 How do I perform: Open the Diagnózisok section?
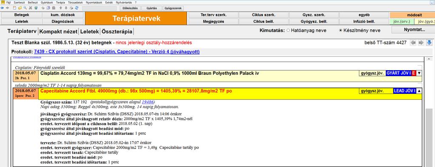coord(63,21)
